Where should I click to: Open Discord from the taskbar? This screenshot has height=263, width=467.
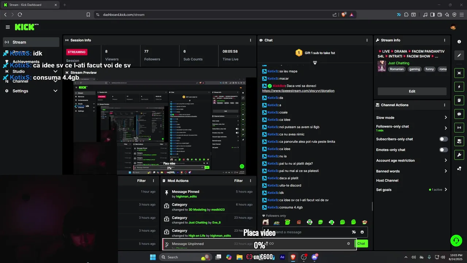[x=314, y=257]
